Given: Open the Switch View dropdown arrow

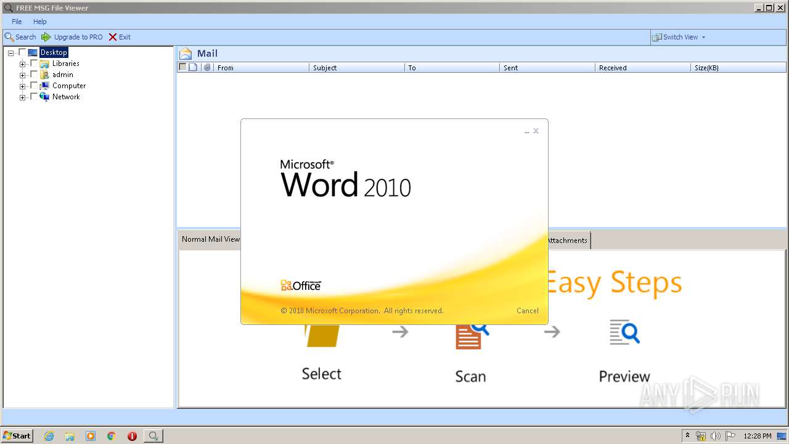Looking at the screenshot, I should pos(703,37).
